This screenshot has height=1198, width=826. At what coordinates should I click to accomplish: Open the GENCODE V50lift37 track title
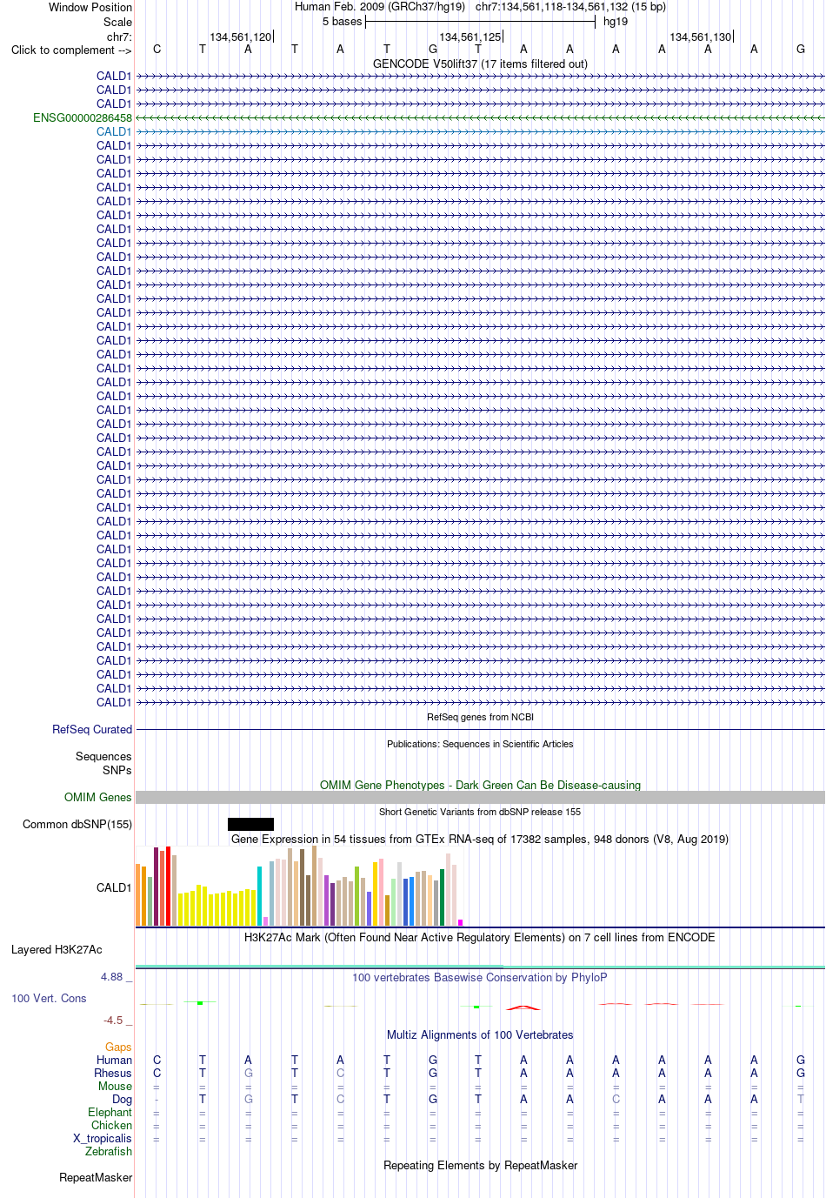point(480,64)
